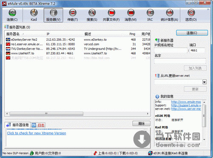The height and width of the screenshot is (158, 213).
Task: Click the Clear (清除) button
Action: coord(141,124)
